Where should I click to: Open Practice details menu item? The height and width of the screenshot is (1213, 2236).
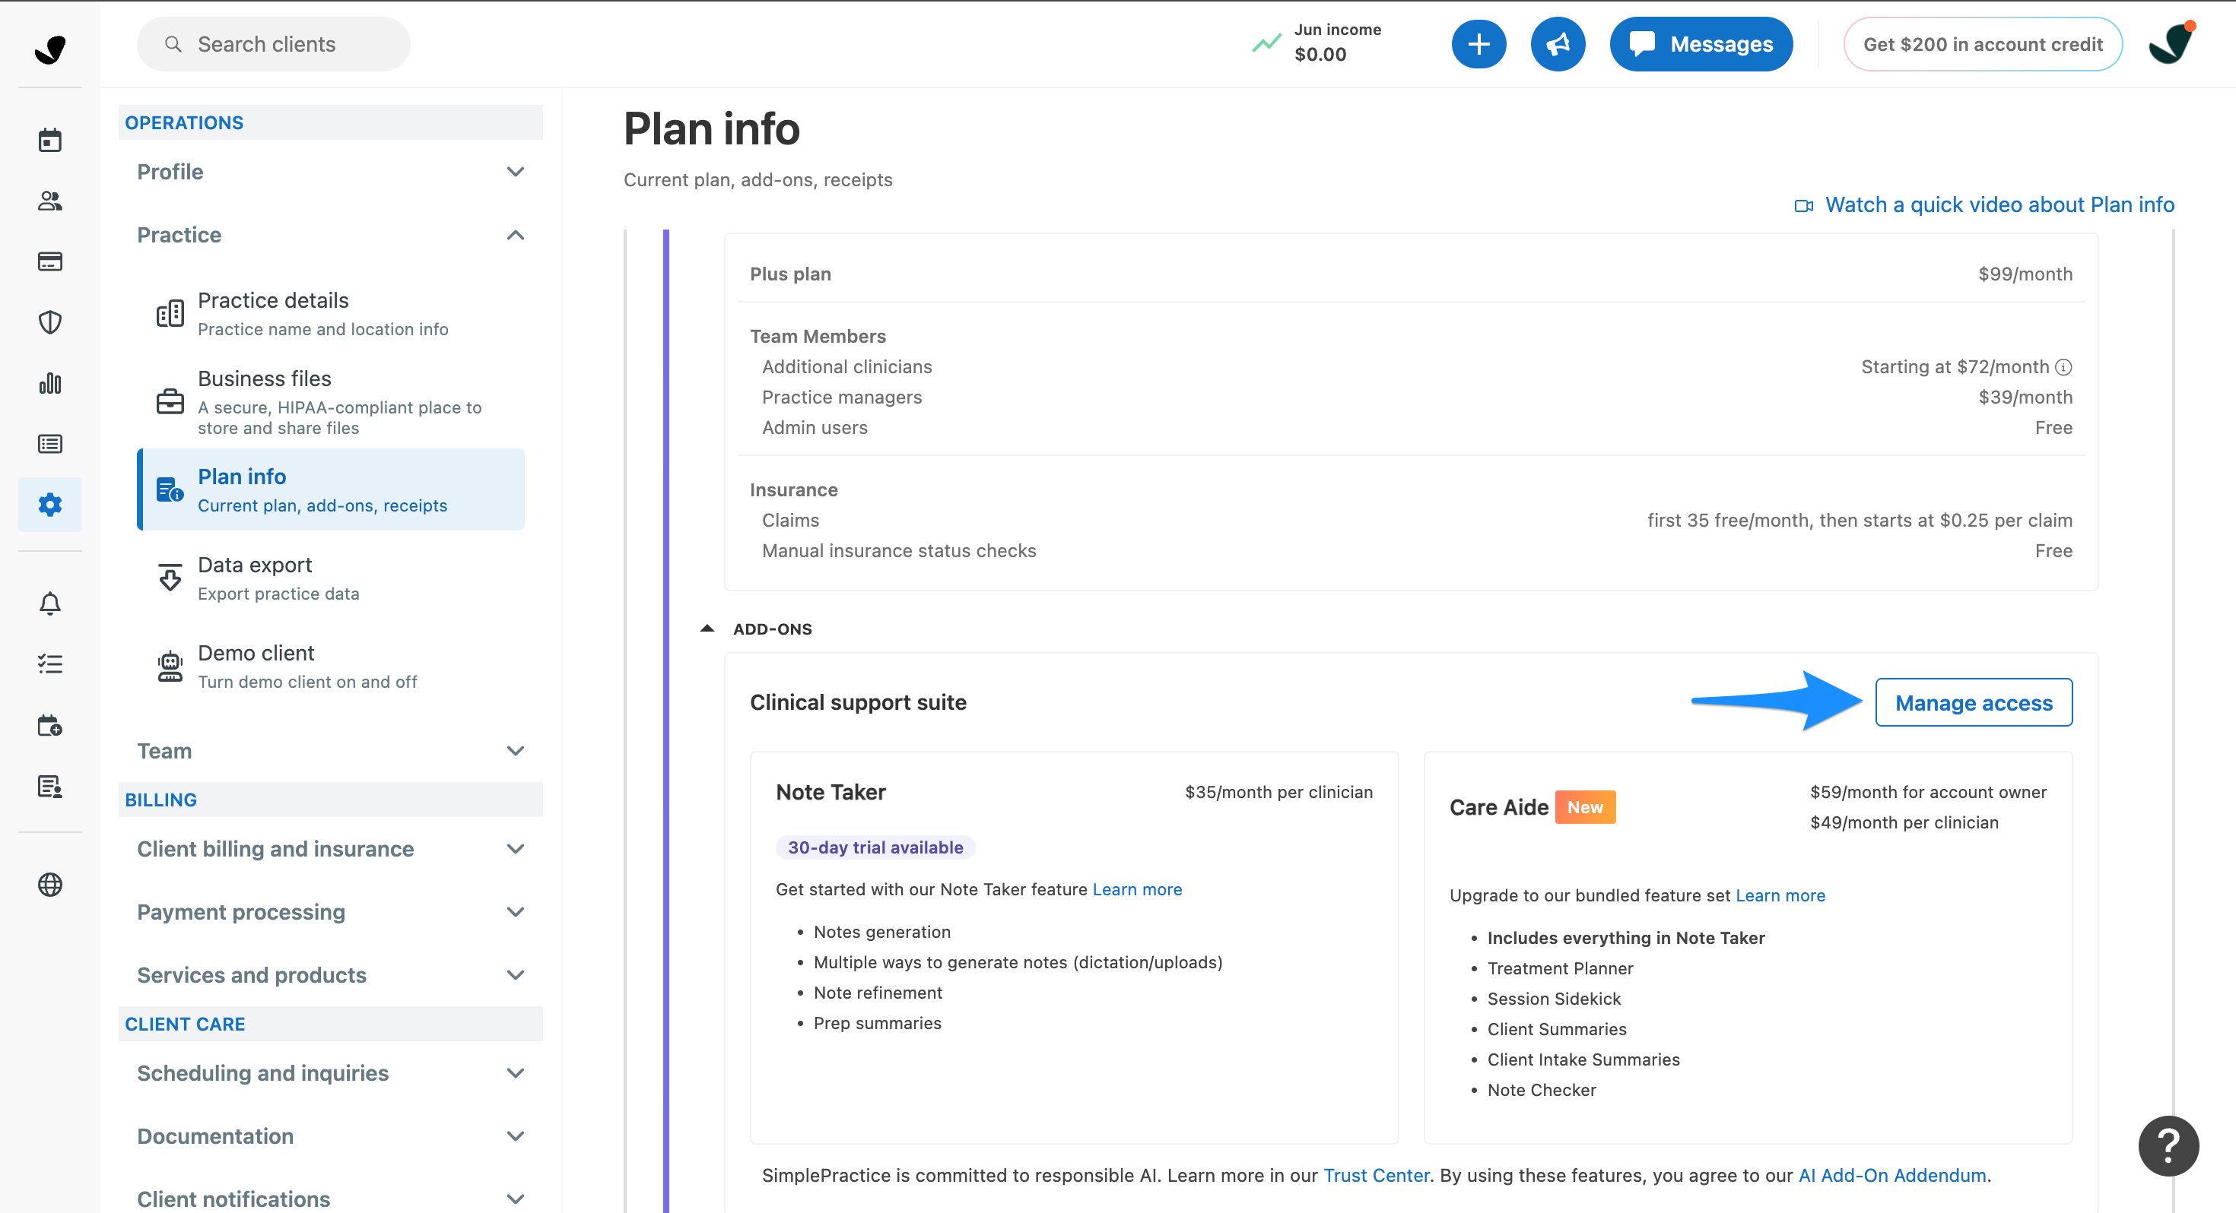click(x=331, y=313)
